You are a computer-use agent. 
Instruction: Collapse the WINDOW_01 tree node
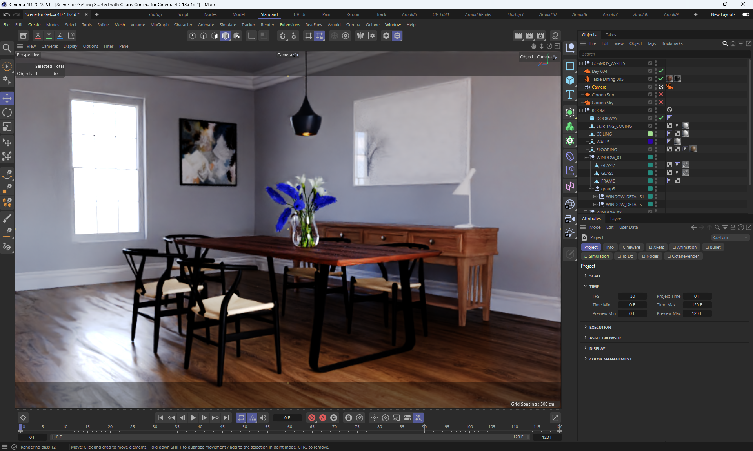[x=586, y=158]
